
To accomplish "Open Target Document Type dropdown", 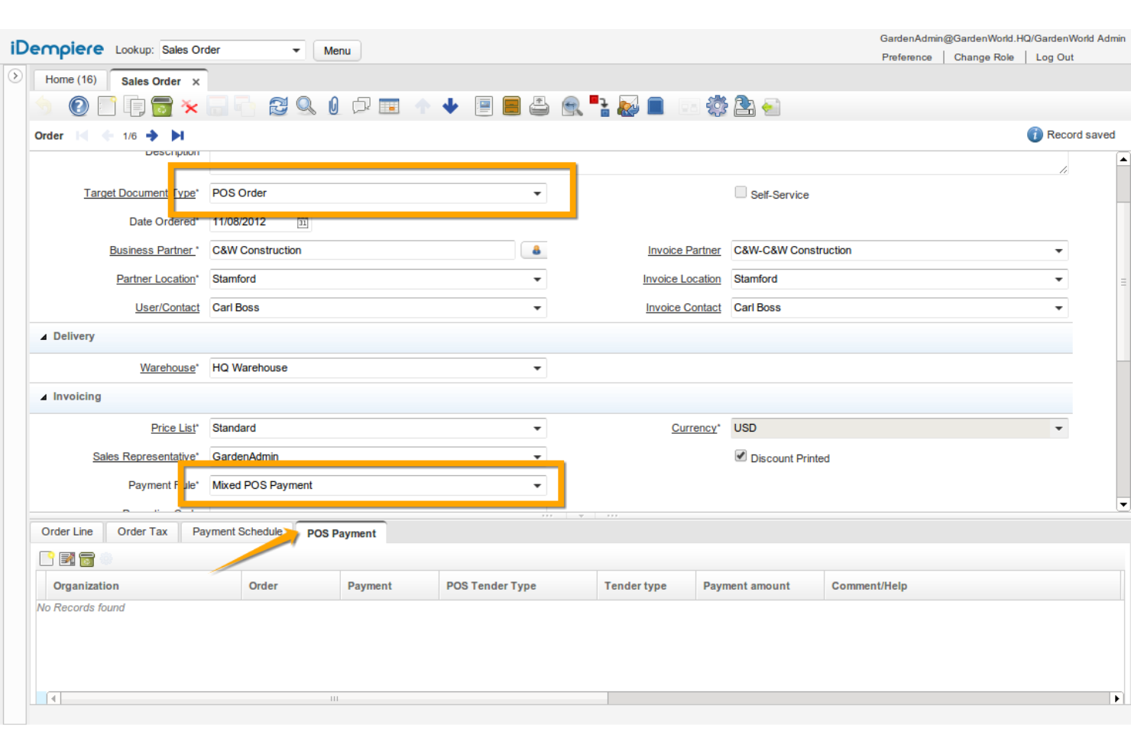I will pyautogui.click(x=537, y=193).
